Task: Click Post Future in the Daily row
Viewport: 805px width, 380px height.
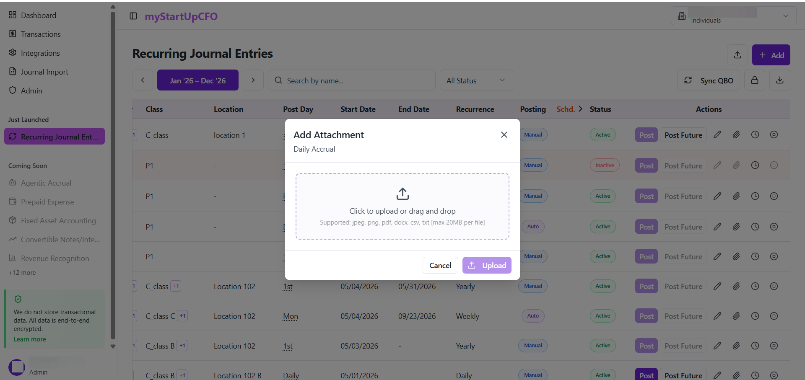Action: coord(683,375)
